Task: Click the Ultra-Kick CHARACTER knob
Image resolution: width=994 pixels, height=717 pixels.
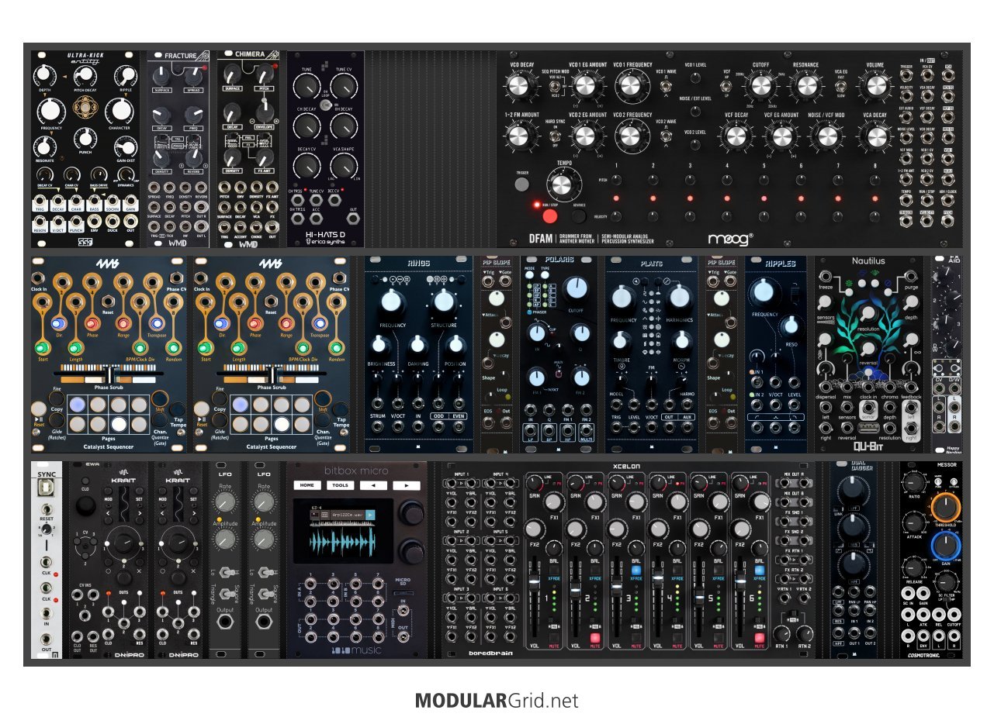Action: click(x=119, y=109)
